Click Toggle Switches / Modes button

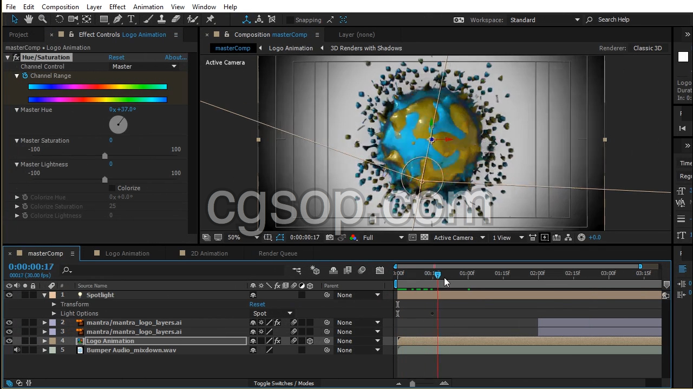click(x=284, y=383)
